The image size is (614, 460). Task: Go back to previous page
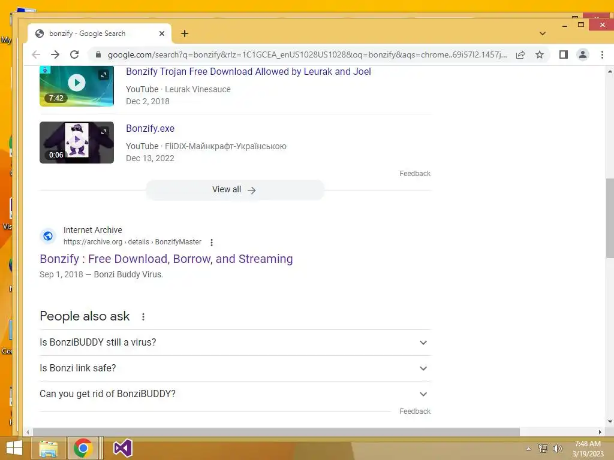36,55
